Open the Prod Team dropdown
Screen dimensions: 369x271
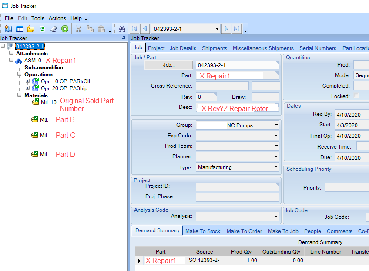(x=276, y=146)
